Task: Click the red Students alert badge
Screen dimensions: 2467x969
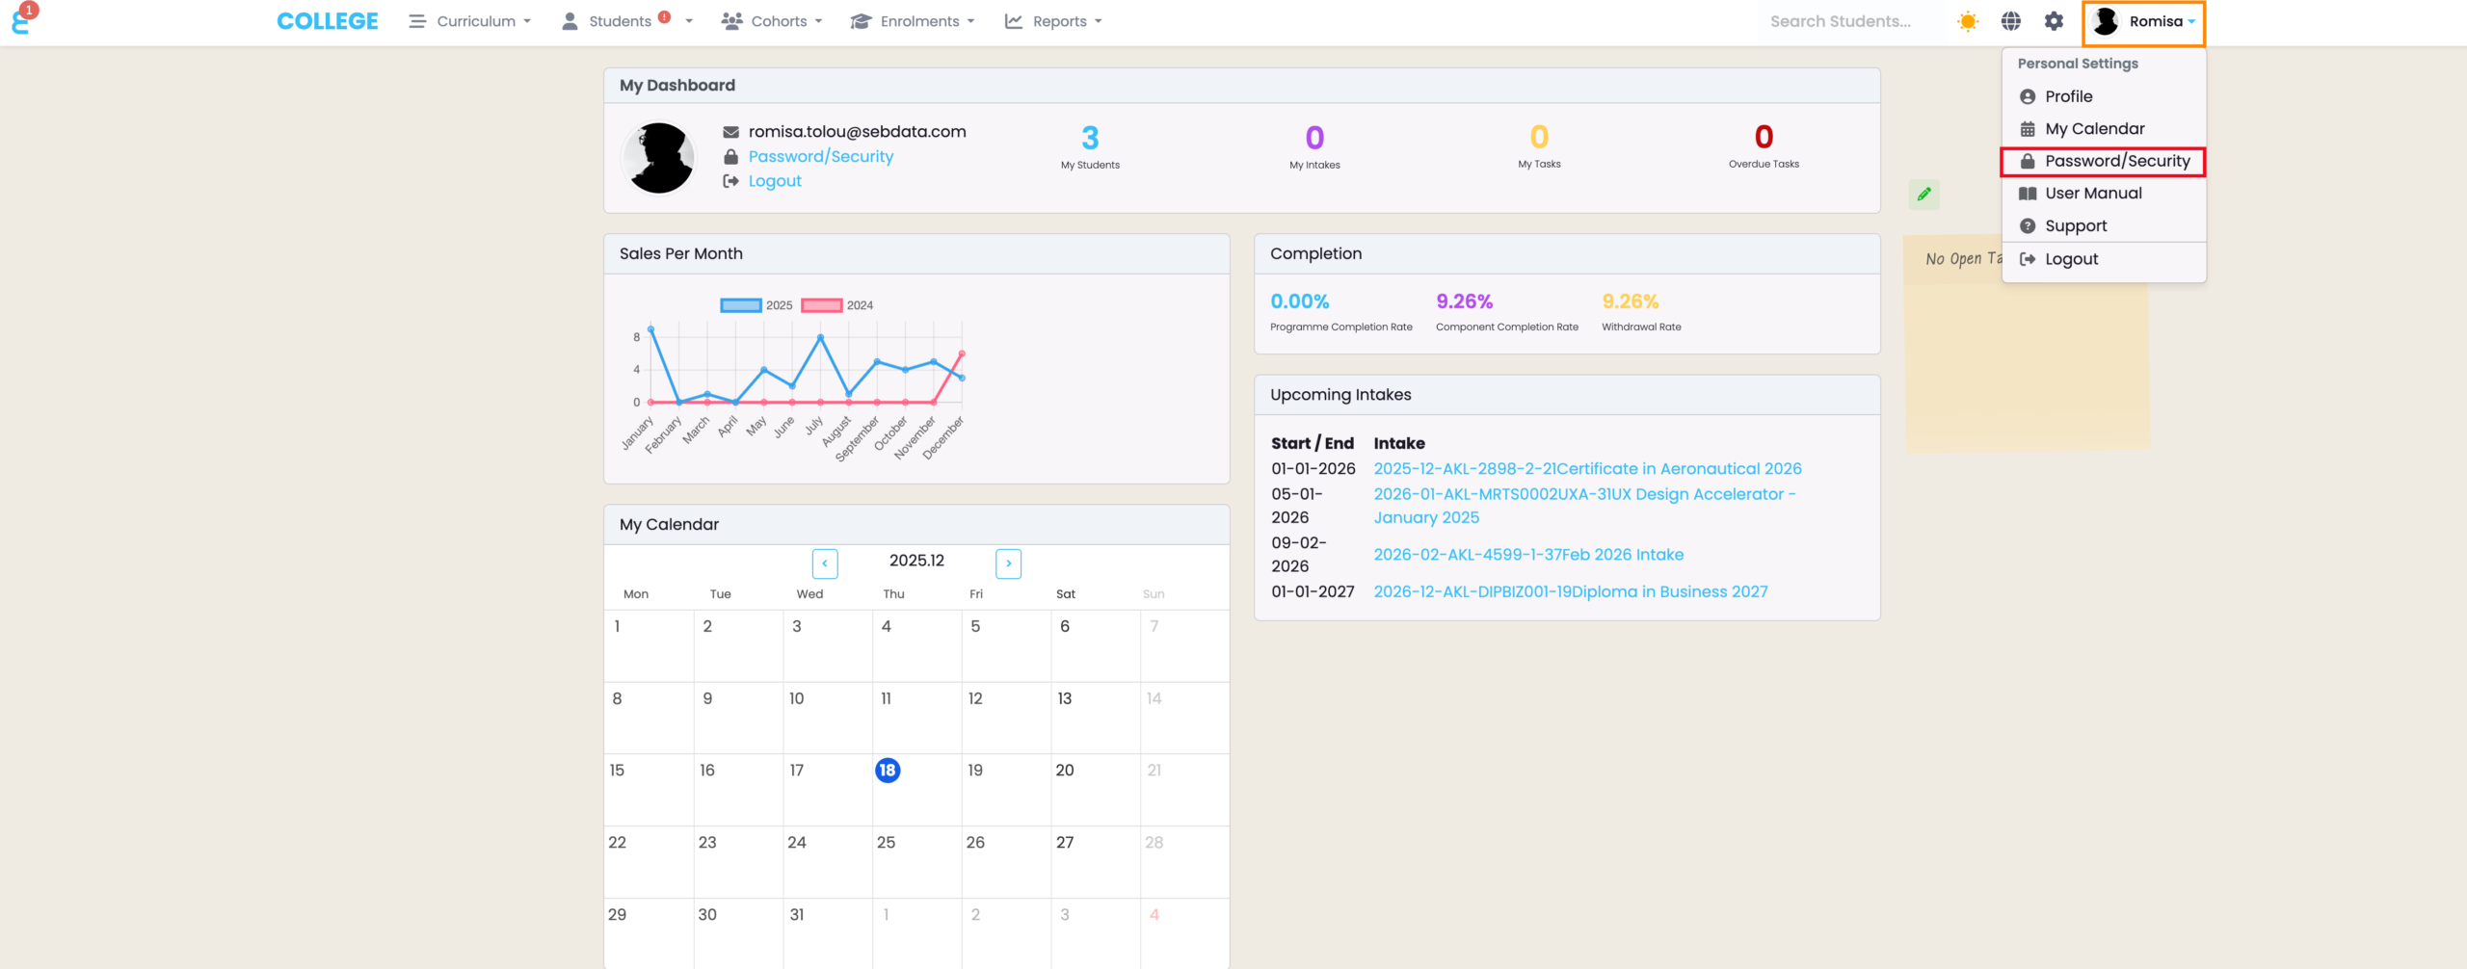Action: (x=664, y=16)
